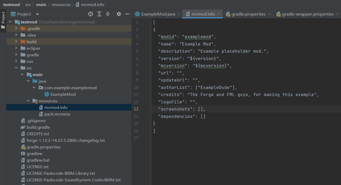Close the ExampleMod.java tab
The width and height of the screenshot is (341, 185).
coord(179,14)
